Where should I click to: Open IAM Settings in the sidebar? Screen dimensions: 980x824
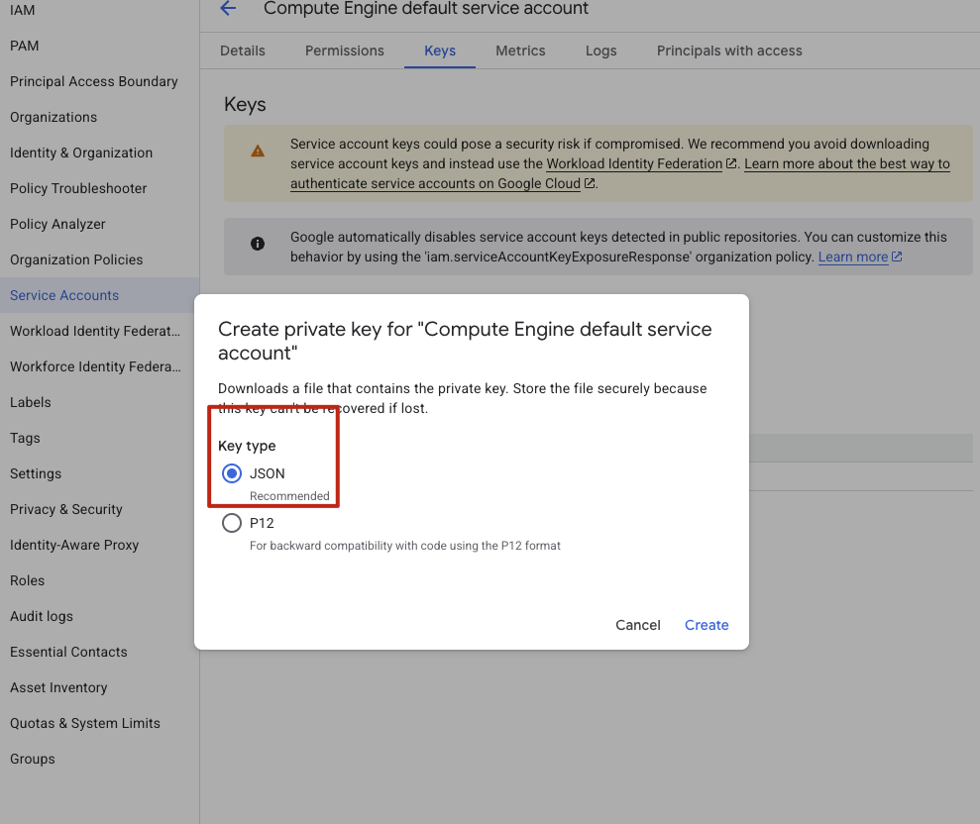[36, 473]
